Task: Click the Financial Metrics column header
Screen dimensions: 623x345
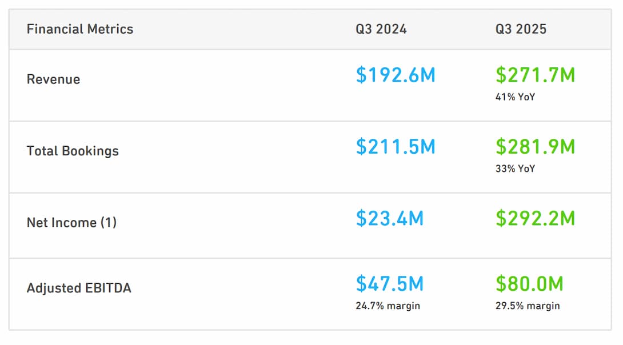Action: pyautogui.click(x=79, y=29)
